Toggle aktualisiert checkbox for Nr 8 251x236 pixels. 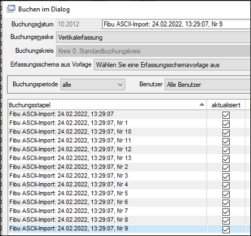pos(226,221)
